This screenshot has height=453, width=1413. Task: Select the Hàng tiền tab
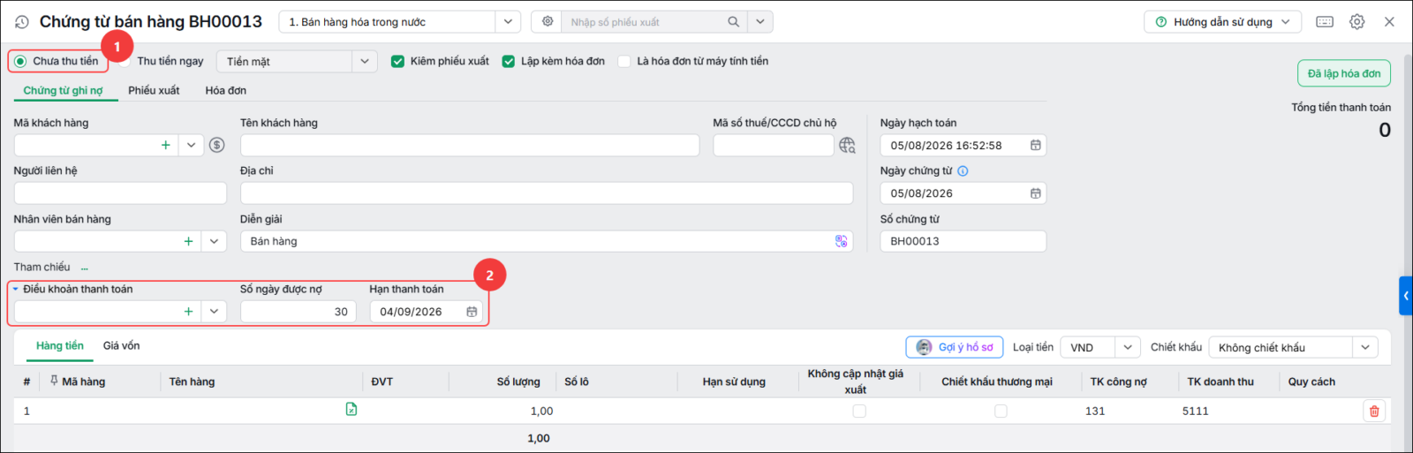pyautogui.click(x=60, y=346)
